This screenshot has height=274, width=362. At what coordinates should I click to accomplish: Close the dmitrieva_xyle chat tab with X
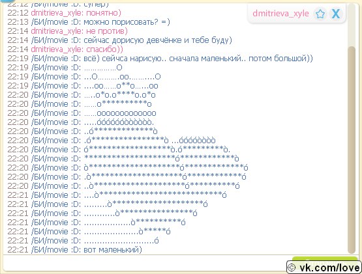point(335,14)
